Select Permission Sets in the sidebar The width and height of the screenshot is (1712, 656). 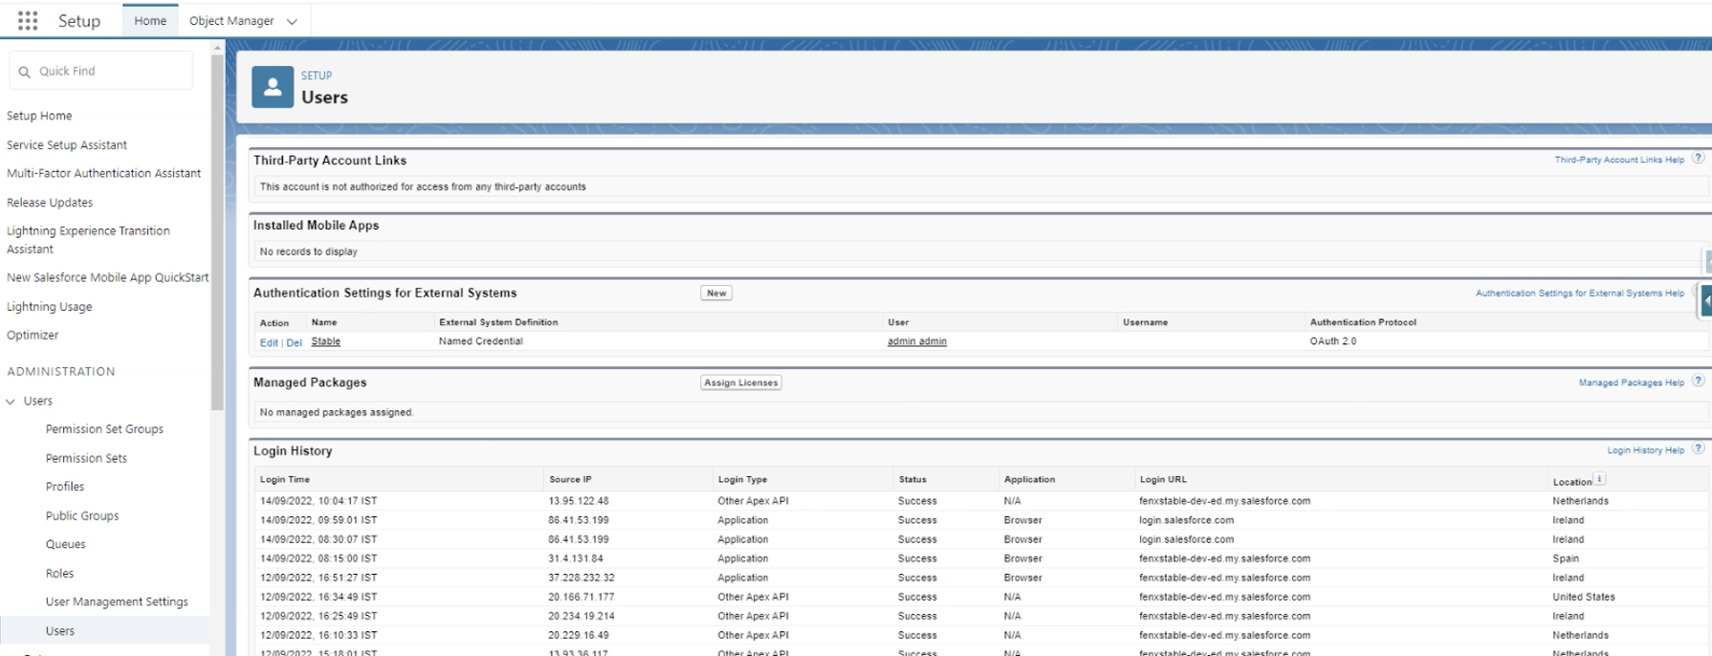[x=86, y=458]
